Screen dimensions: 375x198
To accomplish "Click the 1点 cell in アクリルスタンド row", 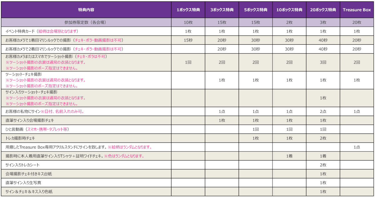I will point(357,147).
